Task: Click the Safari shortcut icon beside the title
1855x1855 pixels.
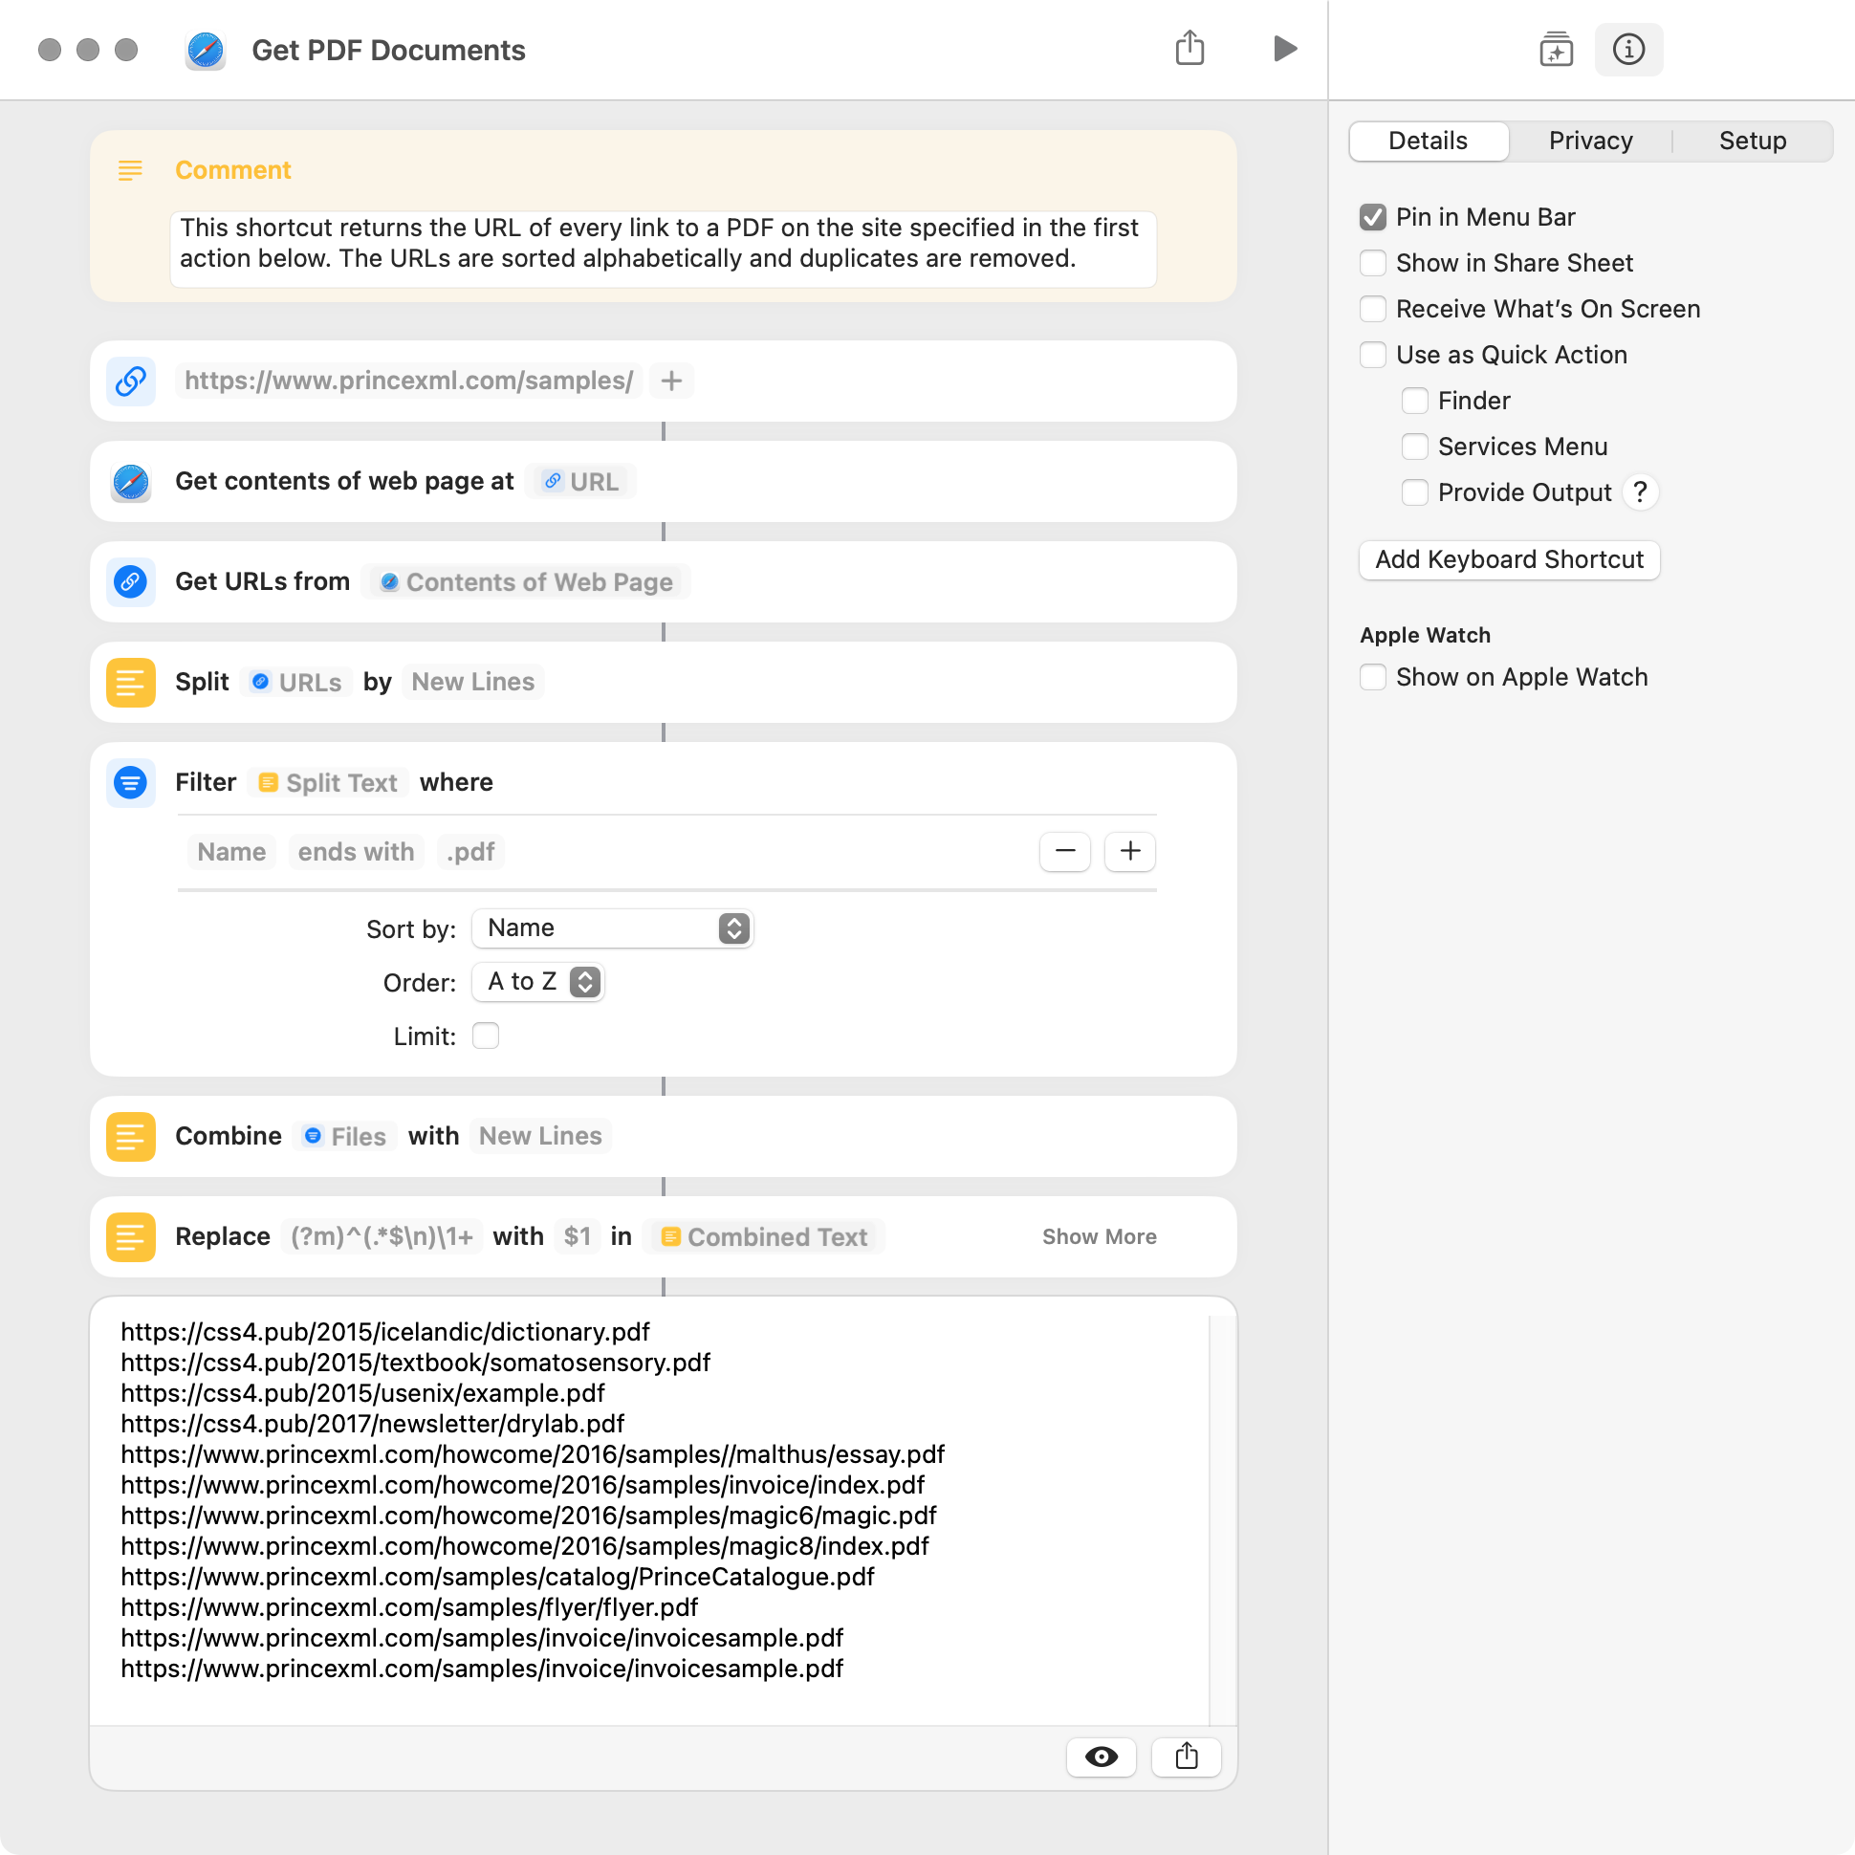Action: [206, 50]
